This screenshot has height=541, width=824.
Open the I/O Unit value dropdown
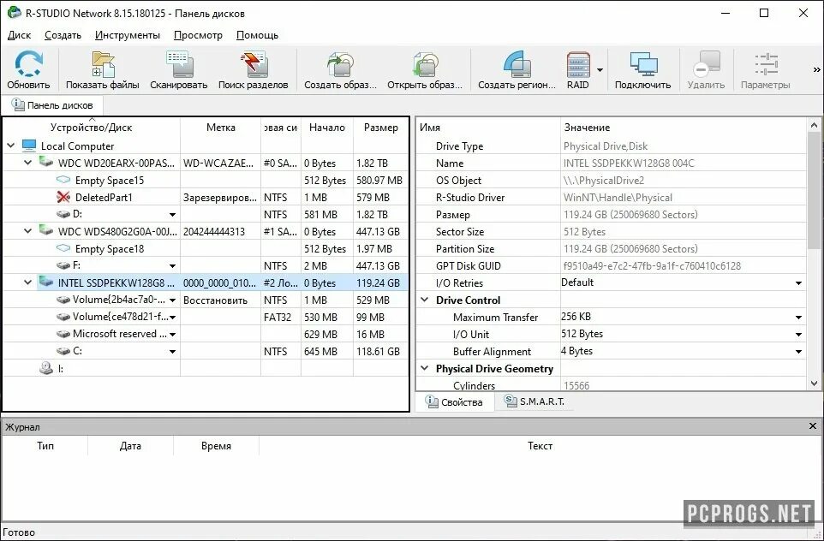(x=799, y=335)
